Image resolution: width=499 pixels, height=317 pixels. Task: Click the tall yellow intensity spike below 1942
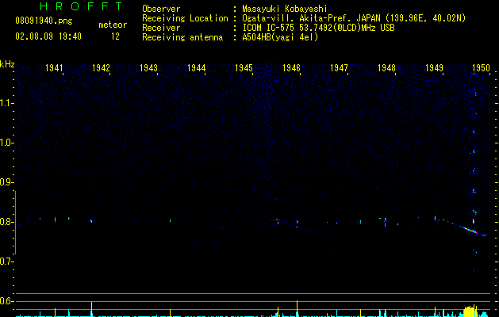92,309
